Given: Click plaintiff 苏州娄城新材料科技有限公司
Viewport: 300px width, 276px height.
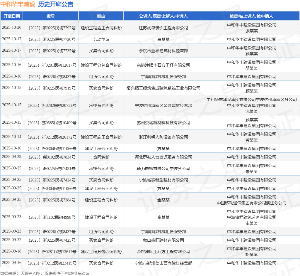Looking at the screenshot, I should pos(163,123).
